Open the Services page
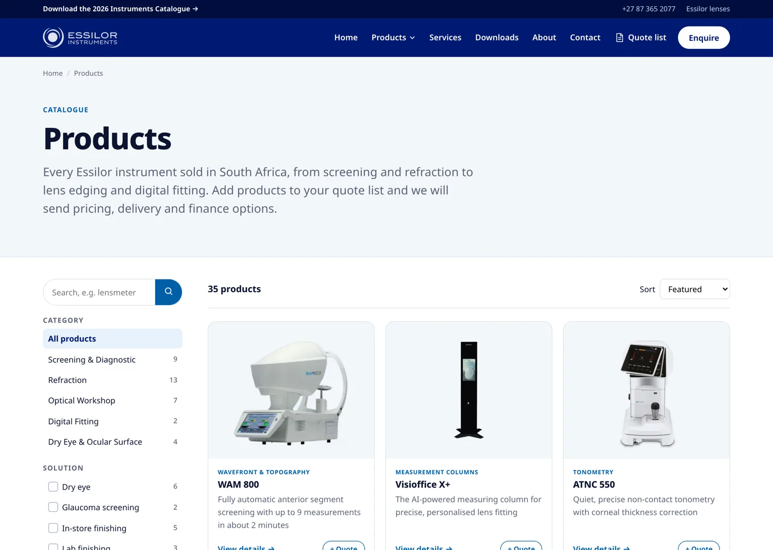773x550 pixels. pyautogui.click(x=445, y=38)
